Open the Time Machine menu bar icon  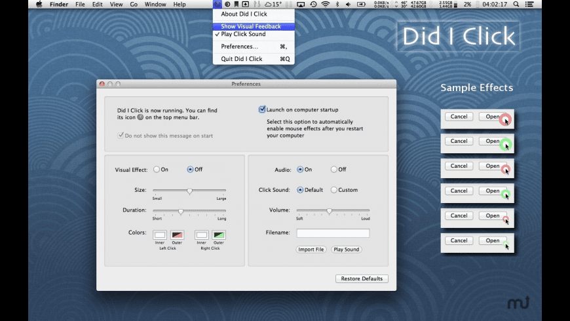[313, 5]
